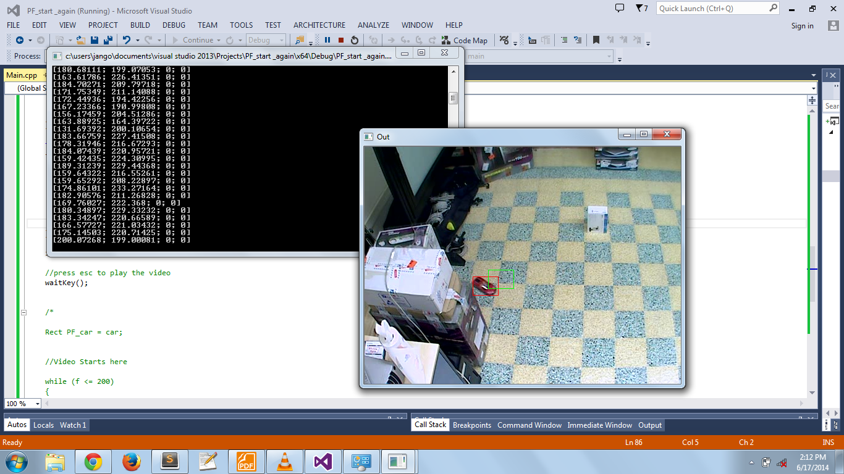Select the Watch 1 tab
844x474 pixels.
[73, 425]
